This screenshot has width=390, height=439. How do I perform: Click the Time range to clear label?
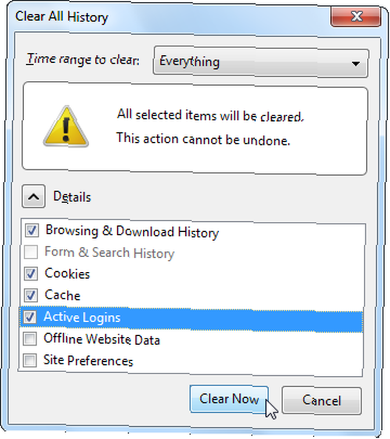(x=83, y=60)
